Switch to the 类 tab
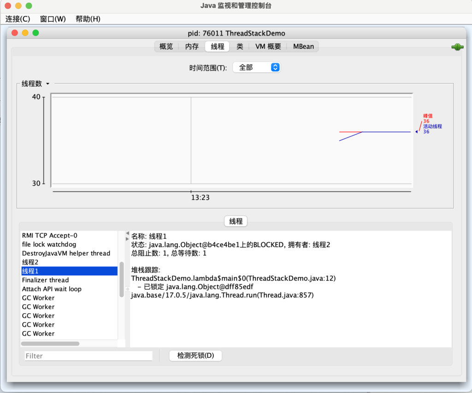The height and width of the screenshot is (393, 472). point(240,47)
